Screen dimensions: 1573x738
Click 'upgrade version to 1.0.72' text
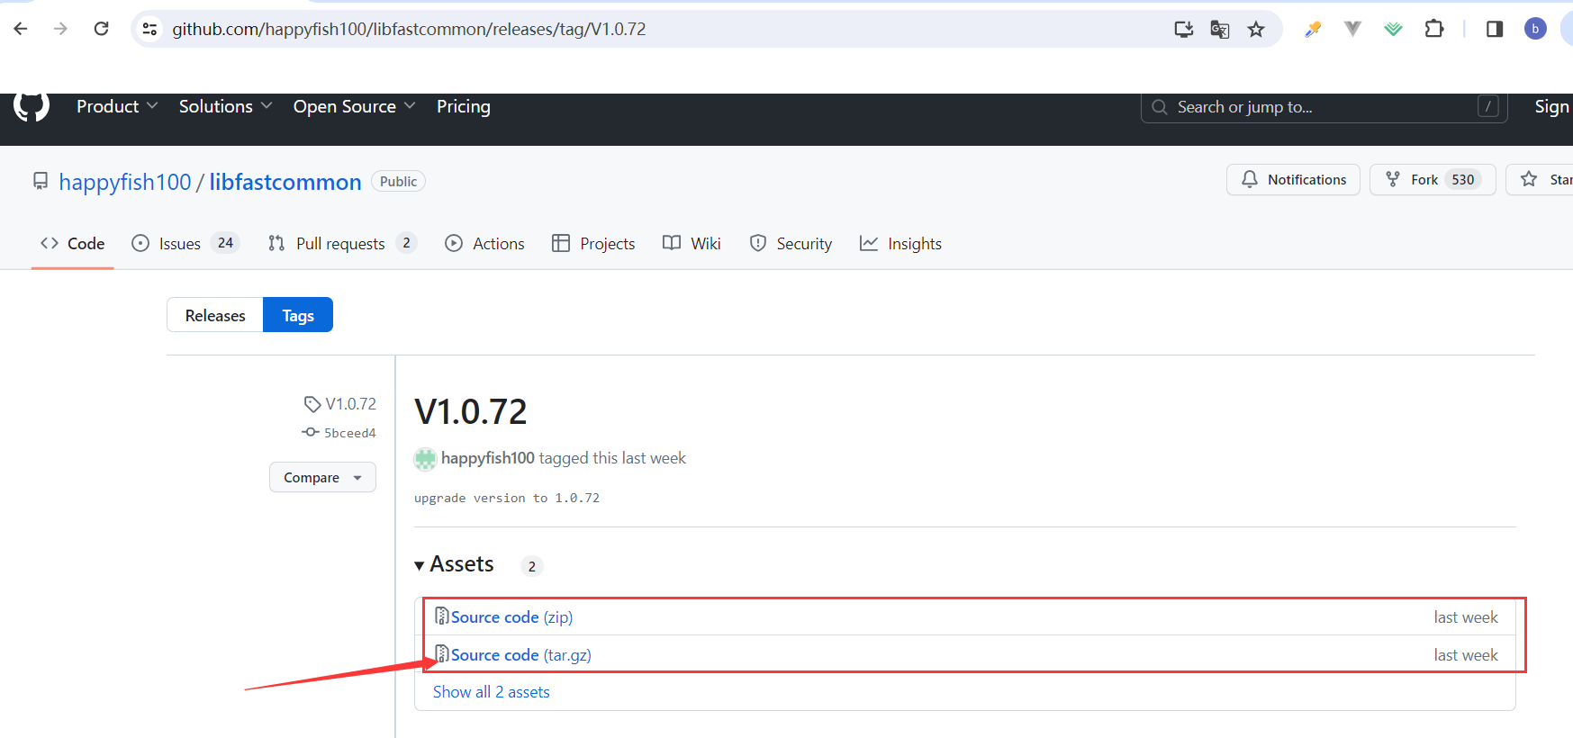(507, 498)
